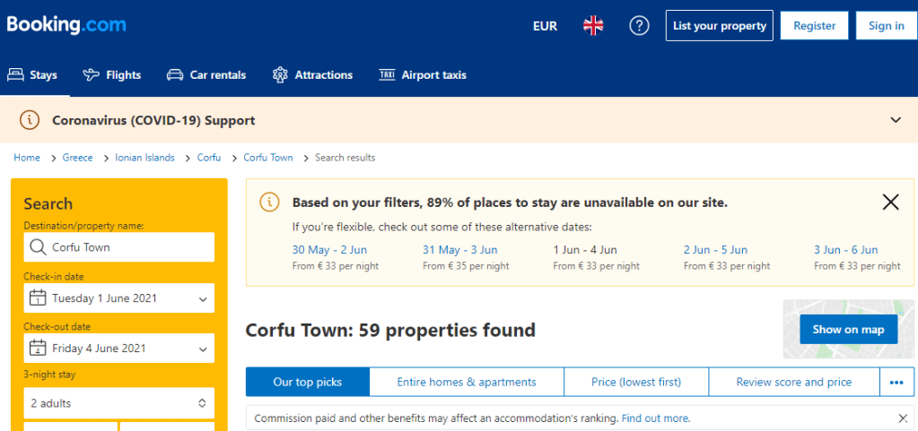Switch to the Flights tab
The height and width of the screenshot is (431, 918).
click(x=112, y=75)
